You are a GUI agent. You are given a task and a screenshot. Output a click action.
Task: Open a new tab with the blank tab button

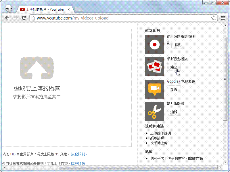click(x=78, y=10)
